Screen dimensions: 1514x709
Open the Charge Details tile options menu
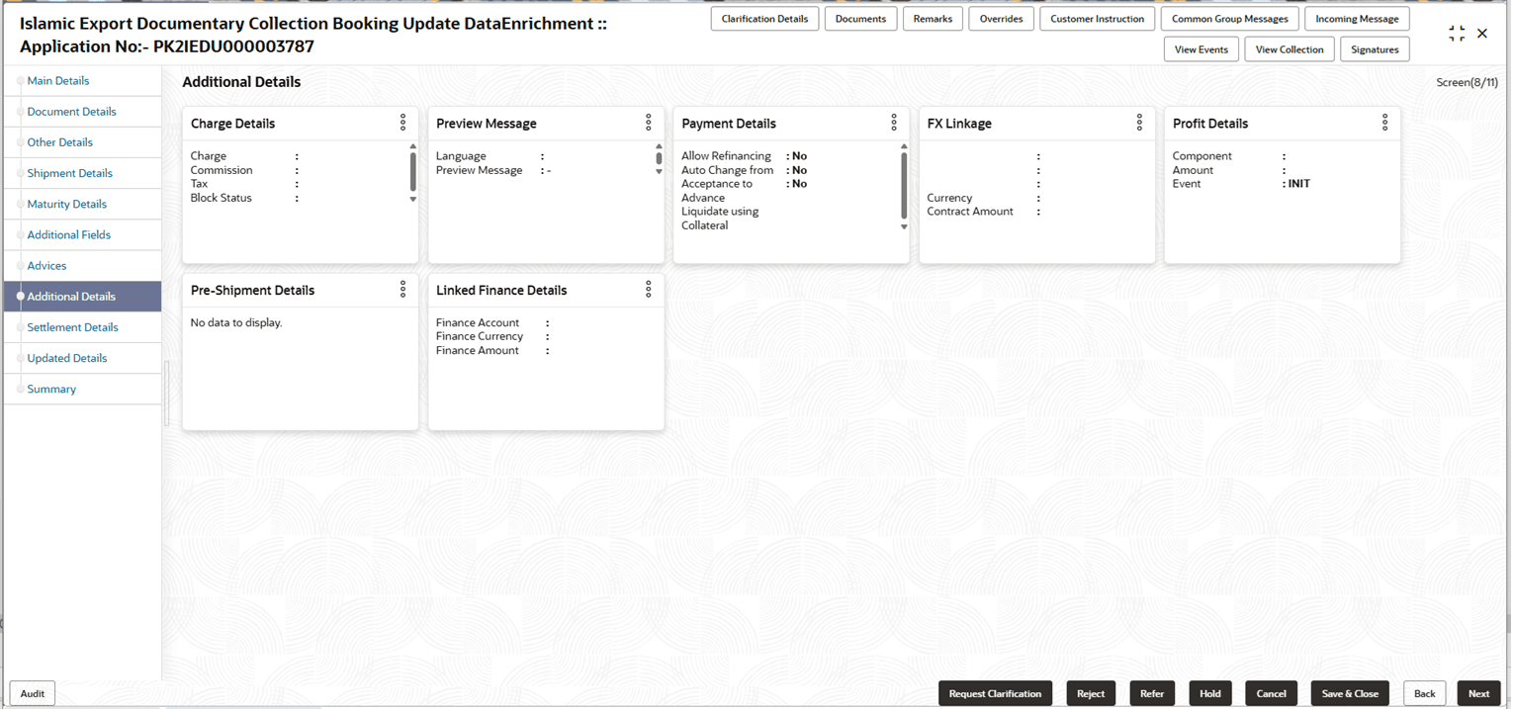tap(403, 123)
